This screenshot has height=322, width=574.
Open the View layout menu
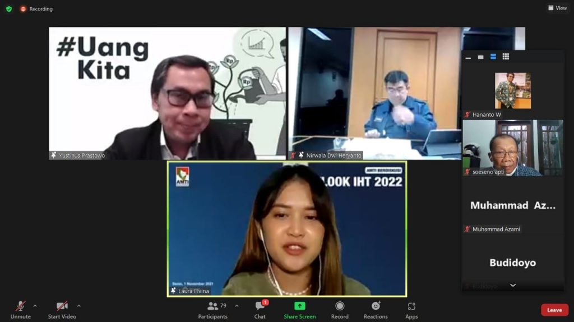(x=557, y=8)
